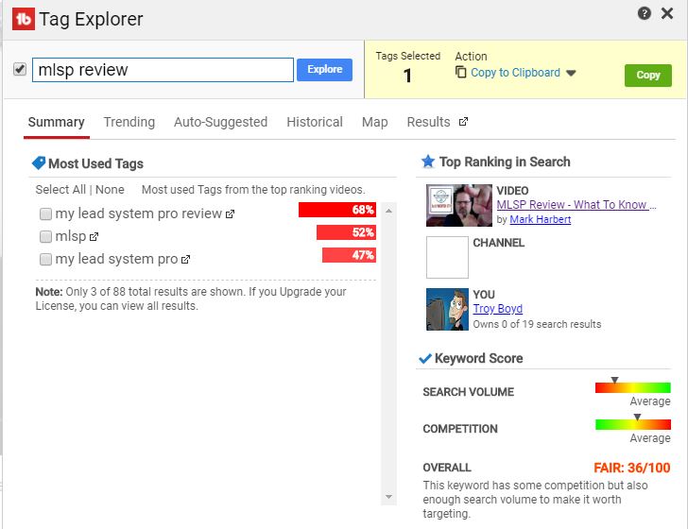Click the Top Ranking star icon

428,162
